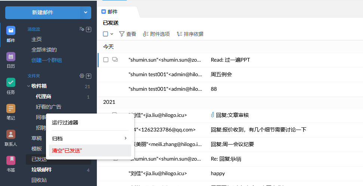Image resolution: width=363 pixels, height=186 pixels.
Task: Open the Contacts module icon
Action: [x=11, y=134]
